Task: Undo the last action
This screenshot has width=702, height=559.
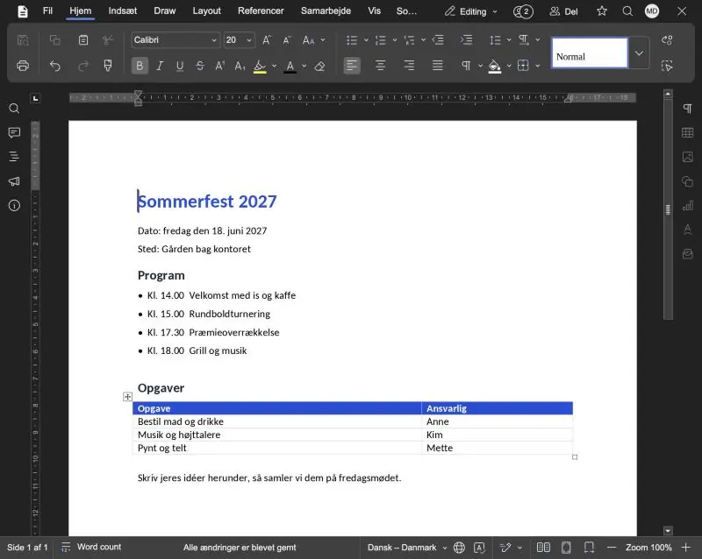Action: tap(55, 67)
